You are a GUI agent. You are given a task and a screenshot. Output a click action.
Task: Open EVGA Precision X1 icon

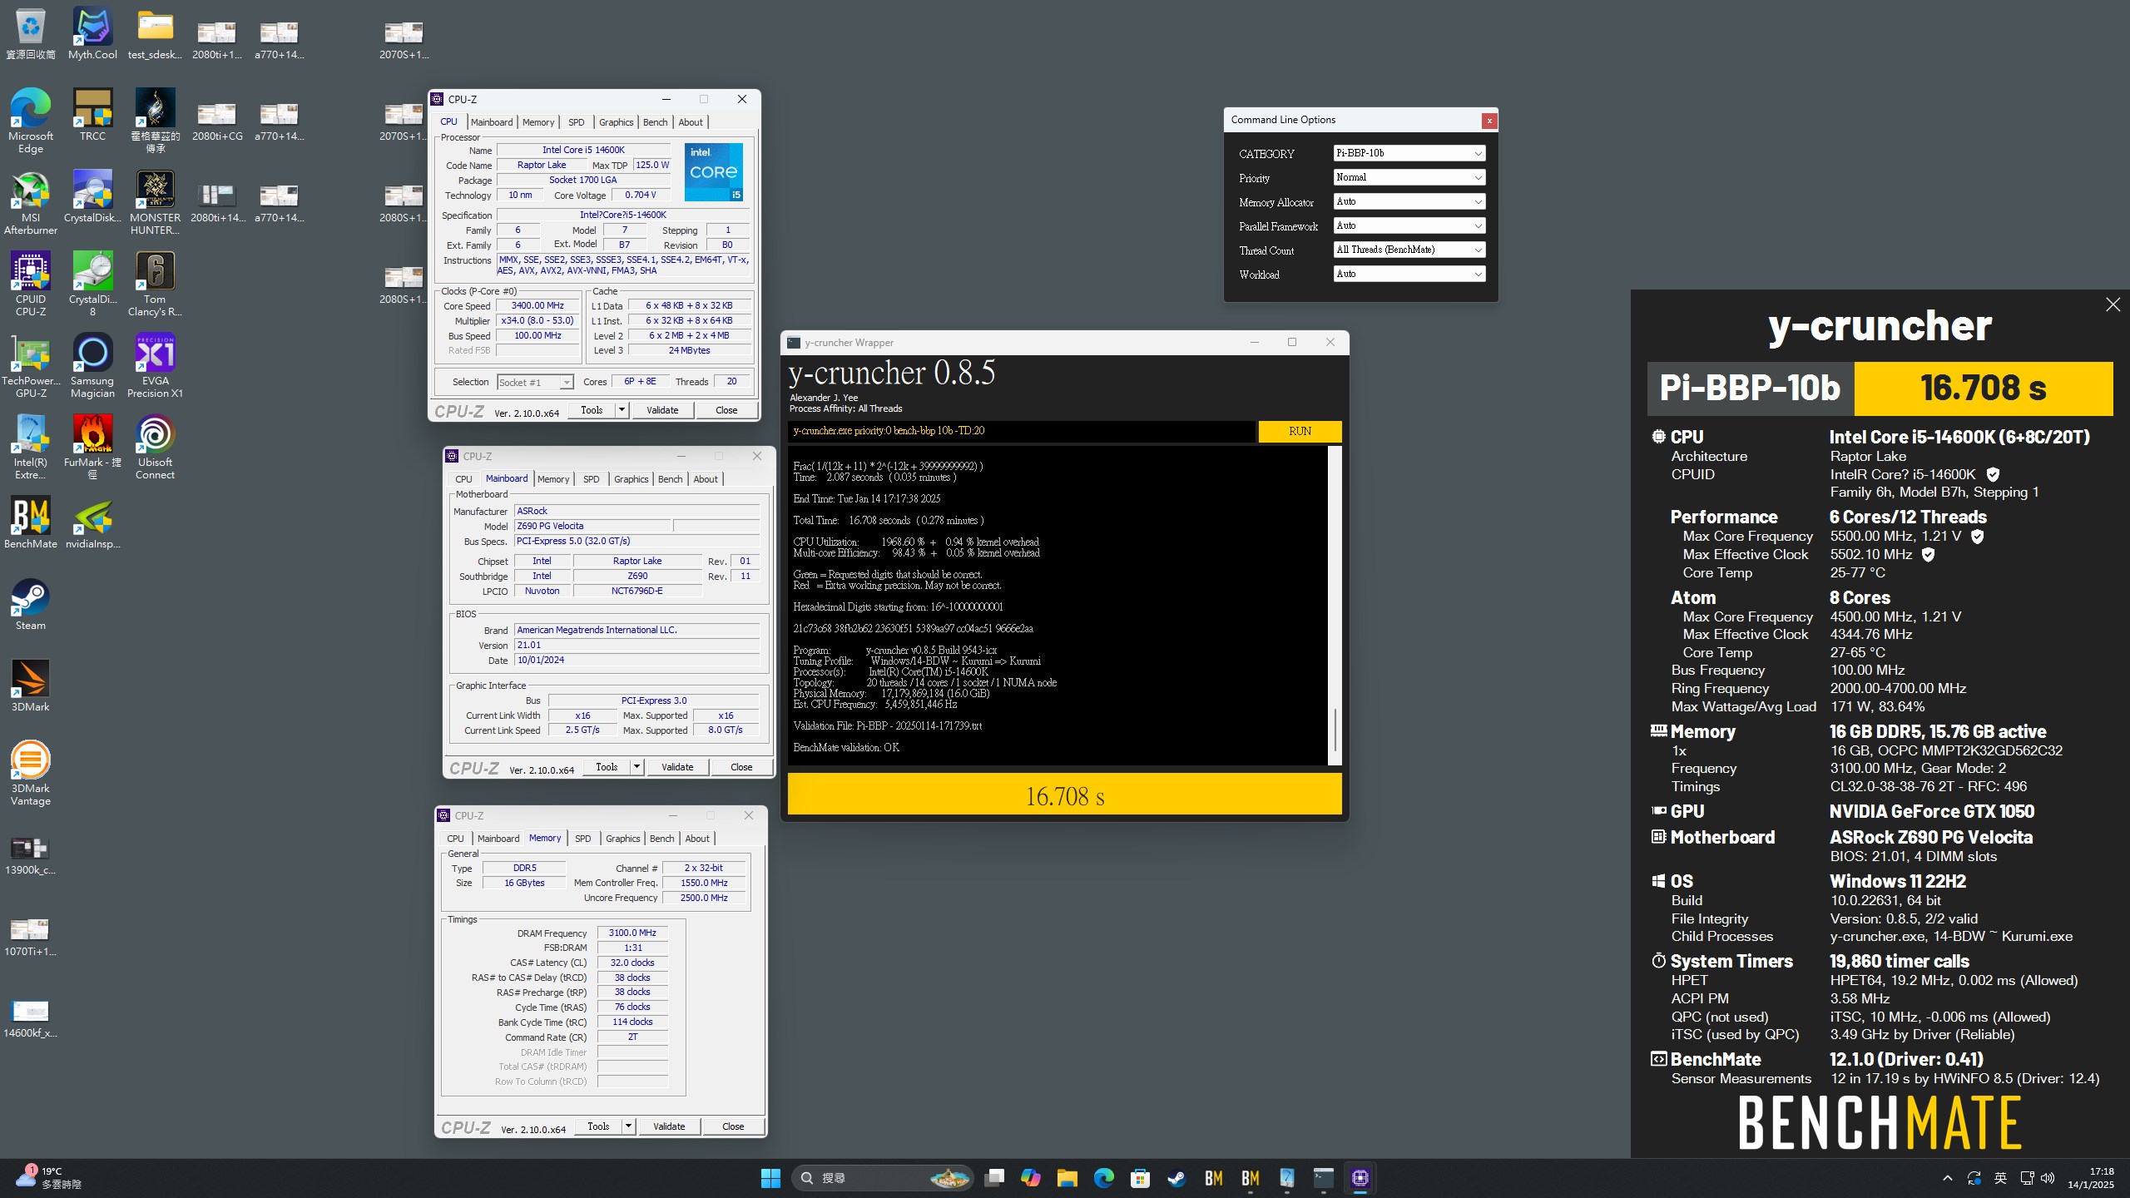(x=155, y=365)
